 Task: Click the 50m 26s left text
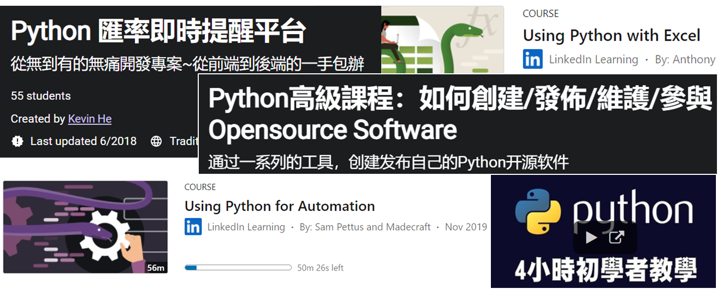coord(320,268)
